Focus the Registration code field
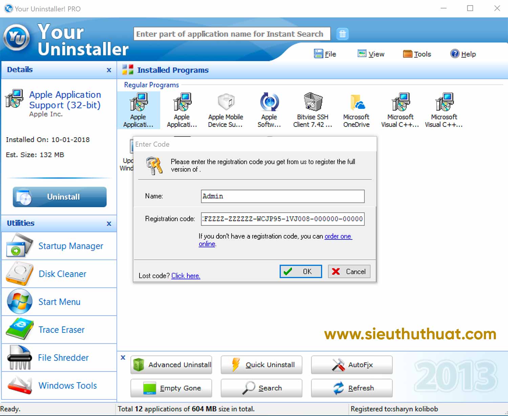This screenshot has height=416, width=508. [283, 219]
